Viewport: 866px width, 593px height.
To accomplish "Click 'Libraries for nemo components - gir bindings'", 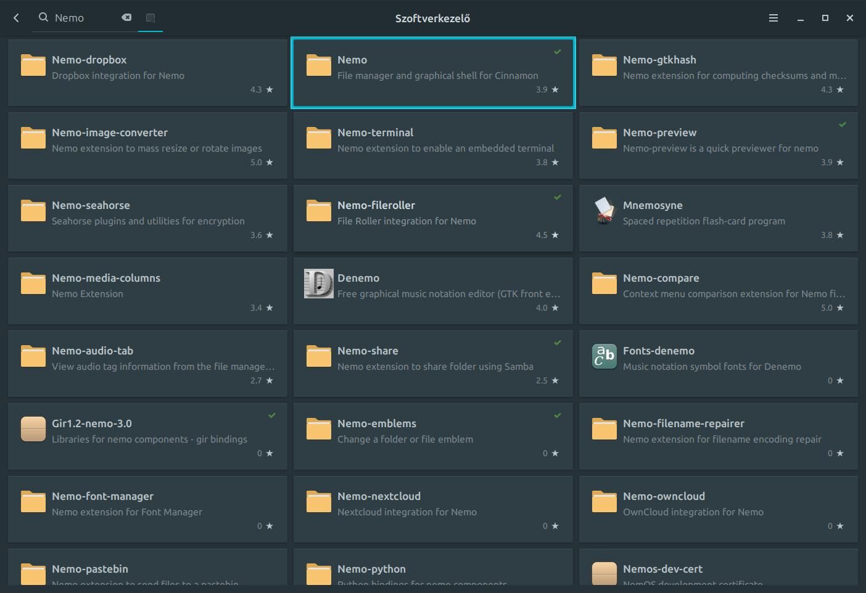I will tap(149, 440).
